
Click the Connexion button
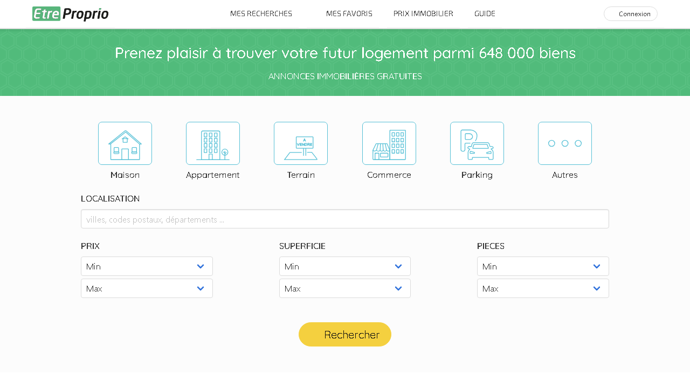(x=631, y=14)
